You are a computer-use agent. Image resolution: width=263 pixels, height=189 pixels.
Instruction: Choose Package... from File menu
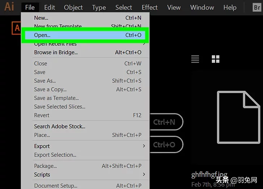85,166
